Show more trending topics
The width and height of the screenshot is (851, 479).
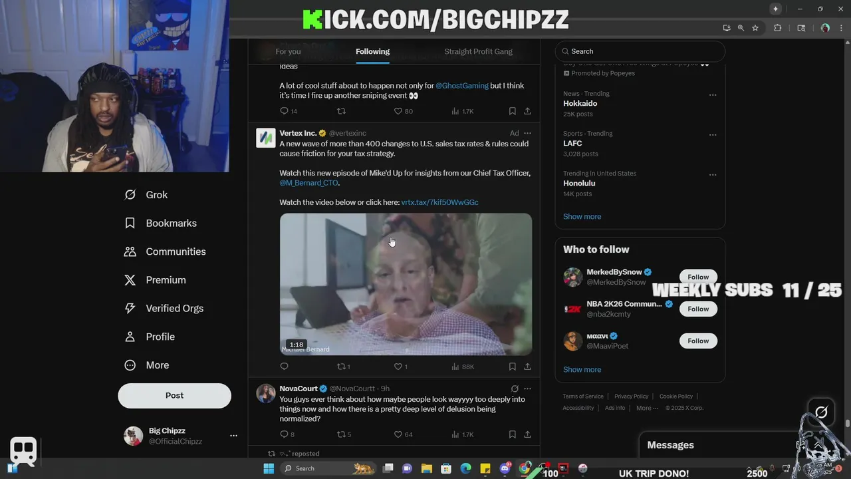[582, 217]
